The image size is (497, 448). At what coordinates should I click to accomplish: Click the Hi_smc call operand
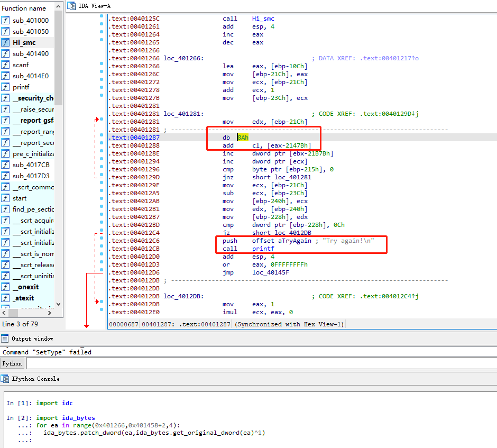coord(263,19)
